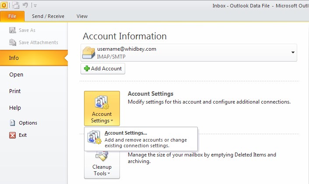Expand the account selector dropdown arrow
Screen dimensions: 309x184
pos(293,52)
